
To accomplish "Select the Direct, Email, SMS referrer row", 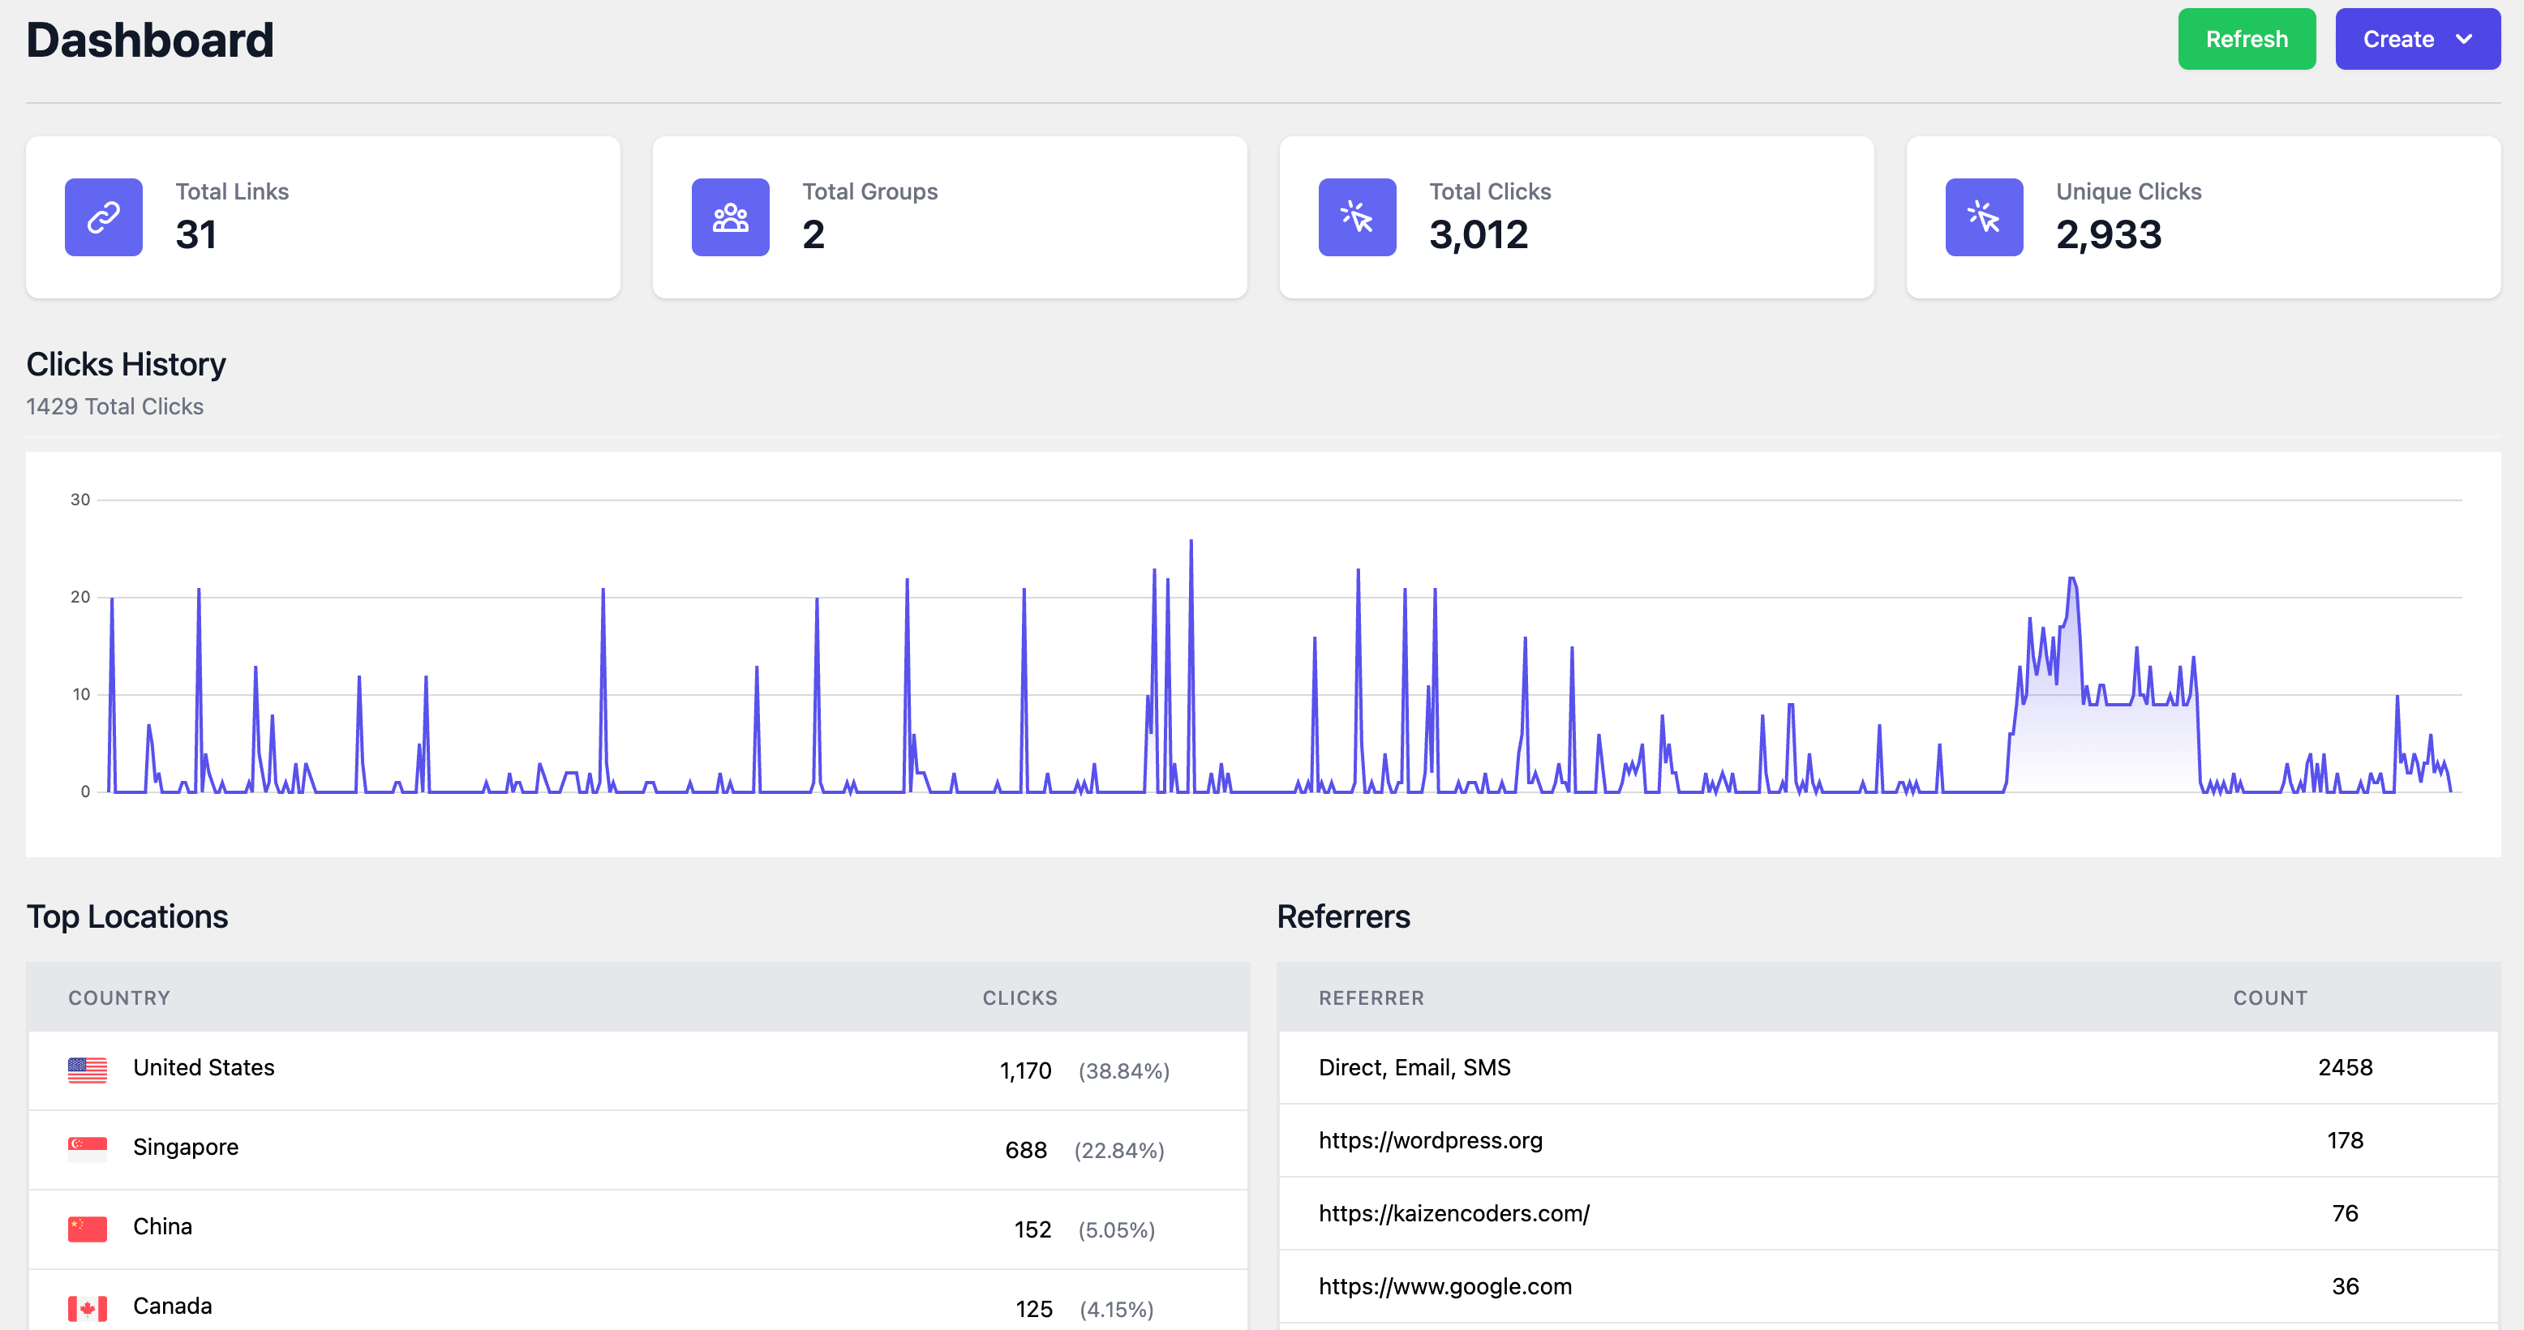I will [1414, 1067].
